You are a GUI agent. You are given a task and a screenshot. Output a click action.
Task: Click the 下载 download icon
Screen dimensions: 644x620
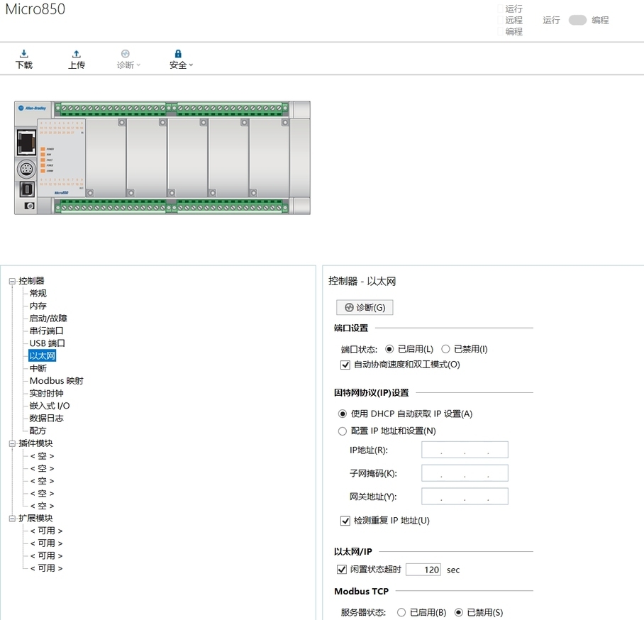click(24, 54)
